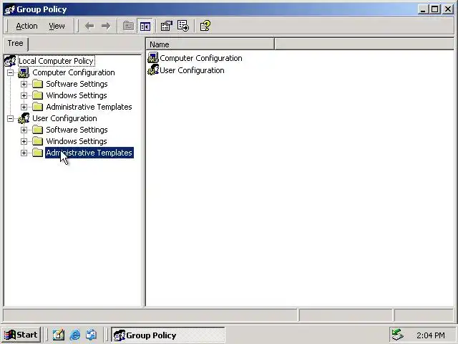The image size is (458, 344).
Task: Click folder icon of Computer Configuration Windows Settings
Action: coord(38,95)
